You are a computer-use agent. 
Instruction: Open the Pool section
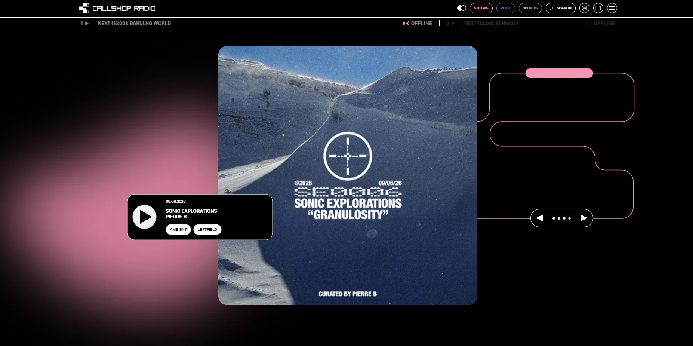click(505, 8)
